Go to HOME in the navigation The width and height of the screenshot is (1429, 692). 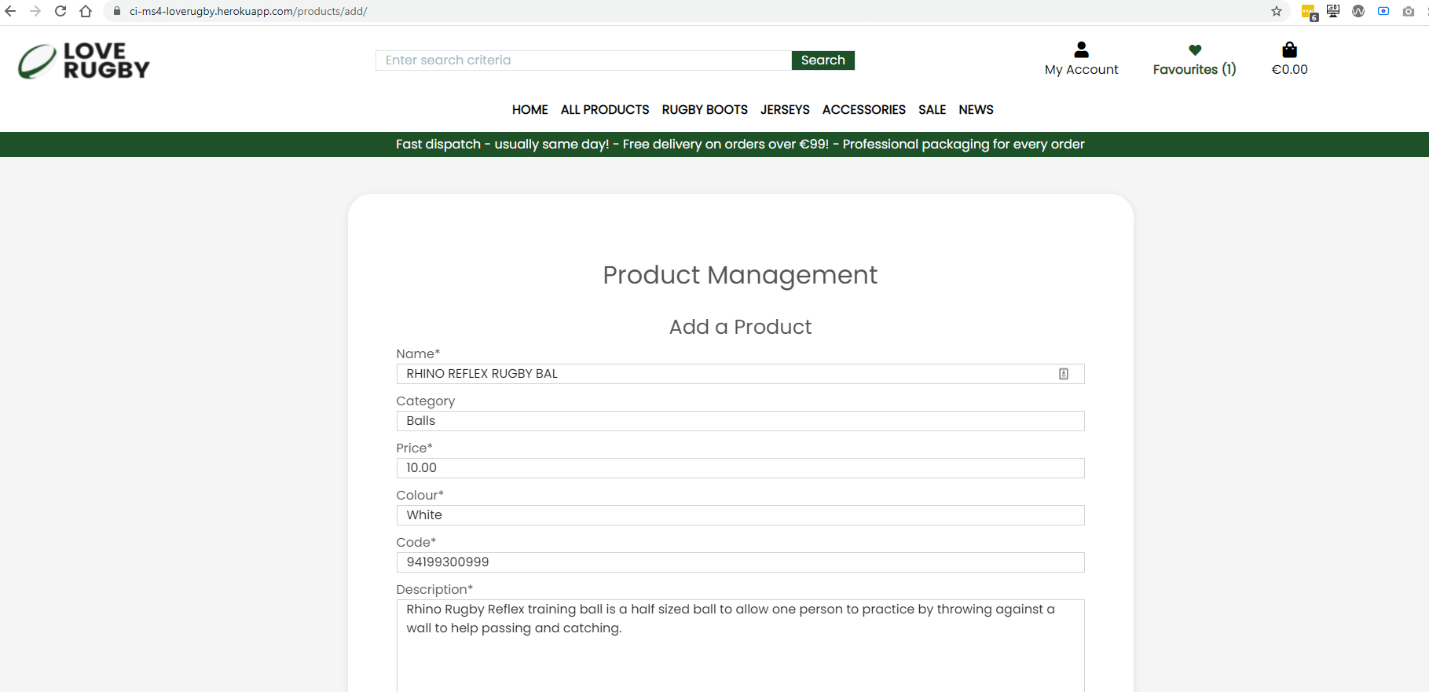530,110
